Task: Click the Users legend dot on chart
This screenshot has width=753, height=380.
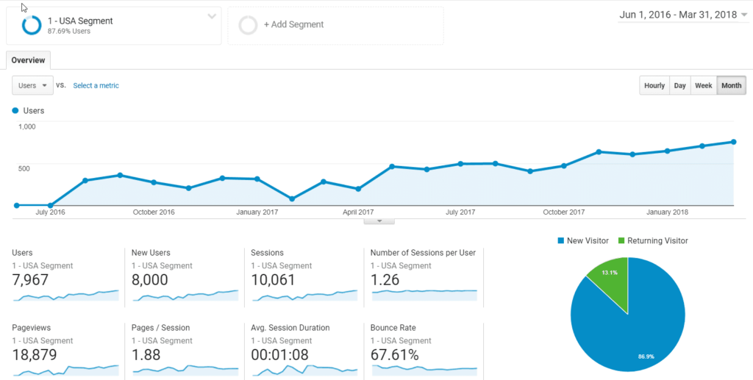Action: [x=15, y=111]
